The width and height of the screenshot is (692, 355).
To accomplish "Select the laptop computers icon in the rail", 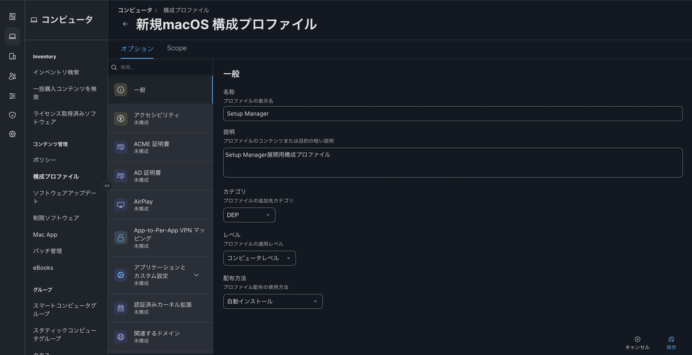I will click(12, 36).
